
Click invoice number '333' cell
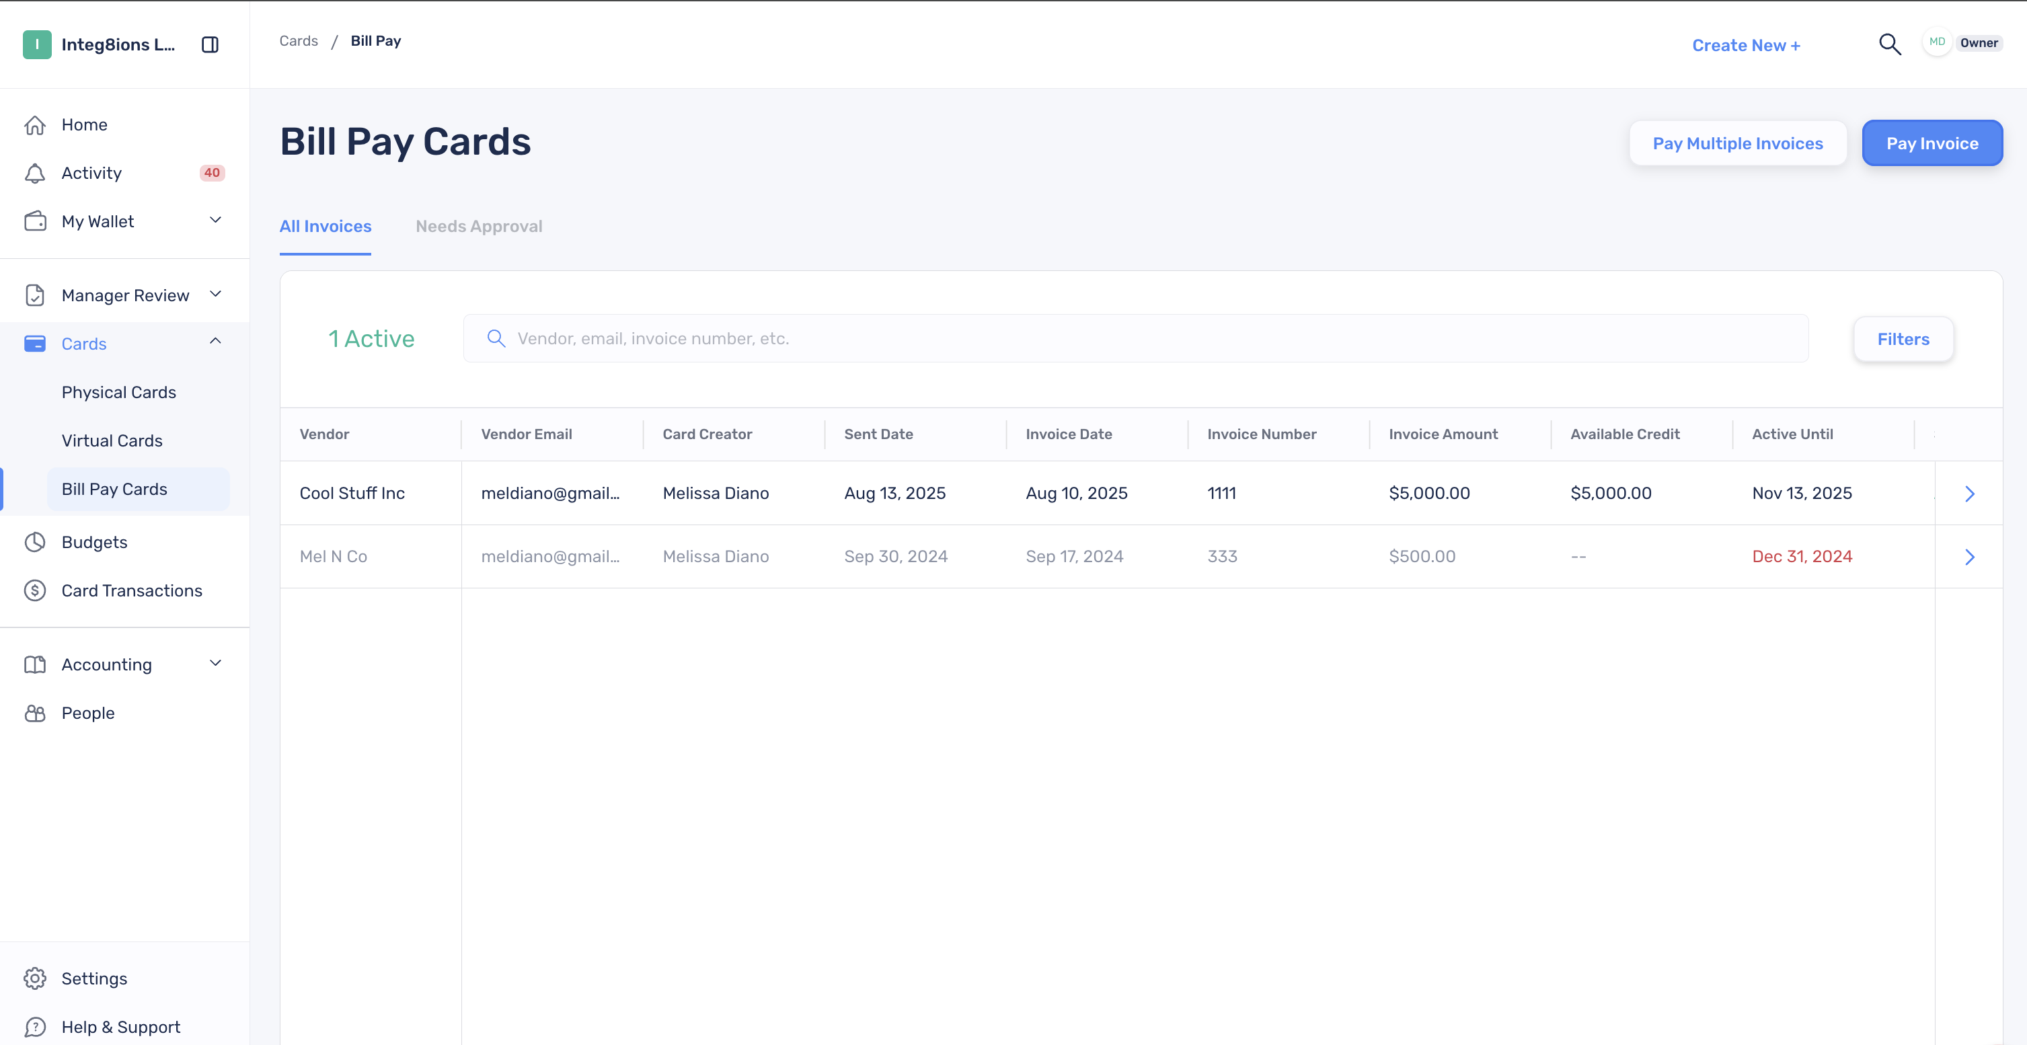[1222, 557]
